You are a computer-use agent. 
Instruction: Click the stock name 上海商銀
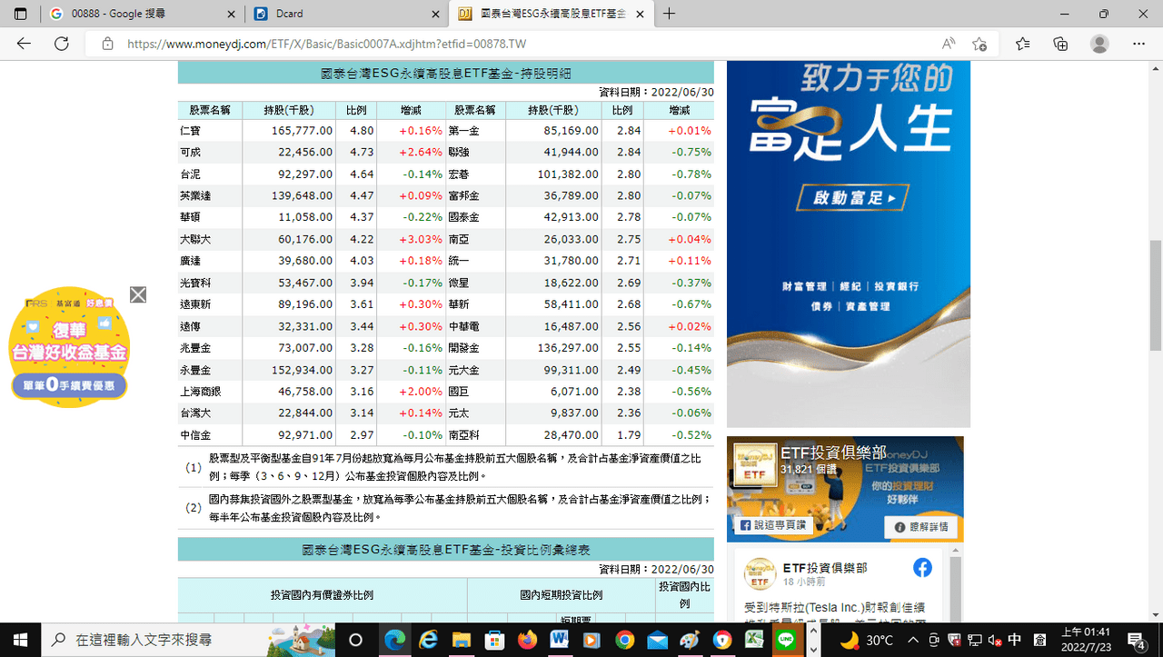click(x=201, y=393)
